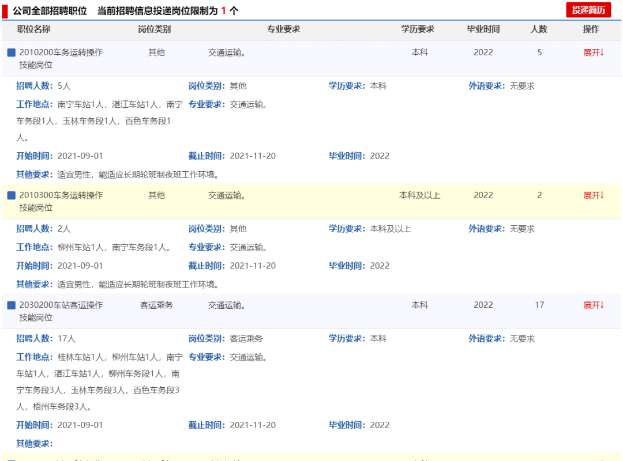
Task: Click the red marker beside 公司全部招聘职位
Action: click(5, 10)
